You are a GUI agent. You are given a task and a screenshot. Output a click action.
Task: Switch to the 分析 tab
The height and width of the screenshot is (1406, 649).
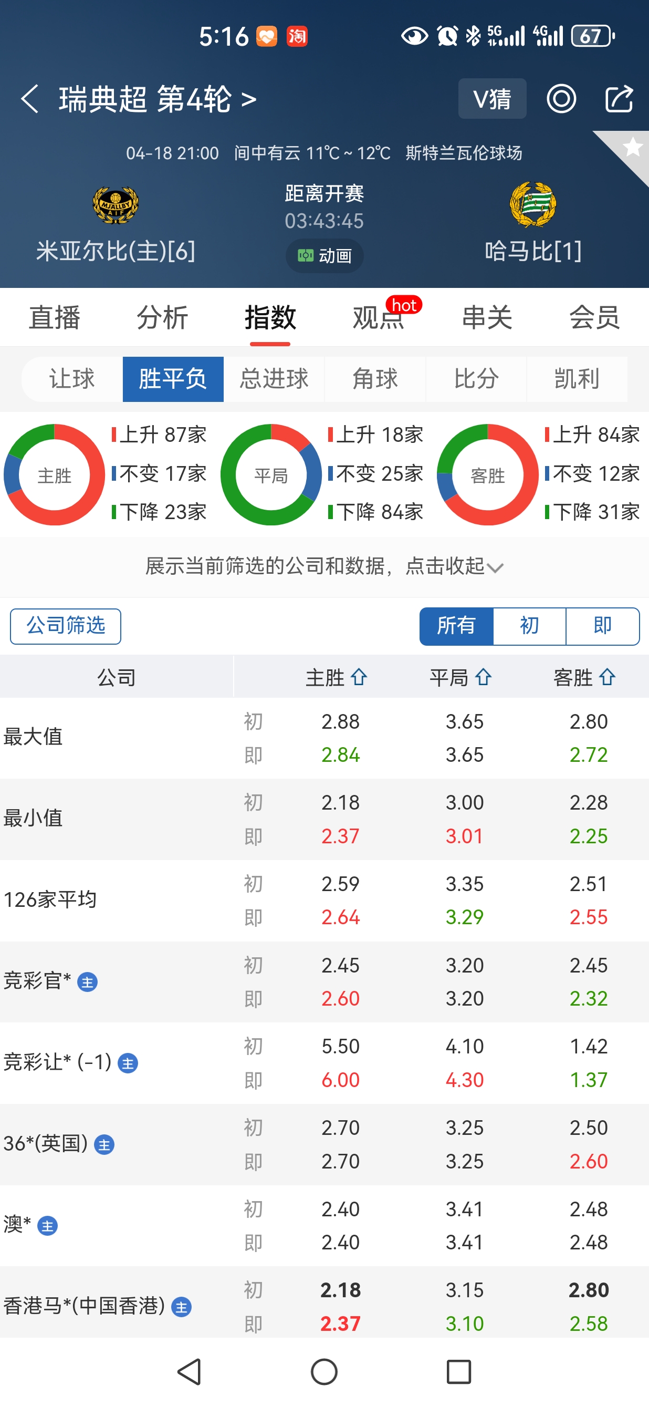tap(162, 318)
